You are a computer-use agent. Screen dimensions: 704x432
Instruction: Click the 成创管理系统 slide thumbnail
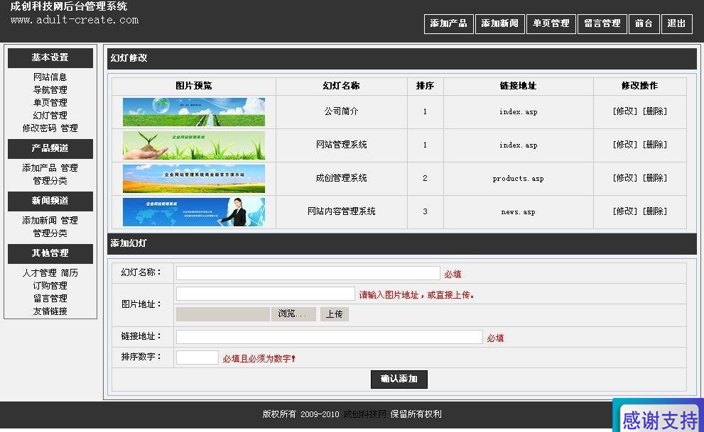coord(194,178)
